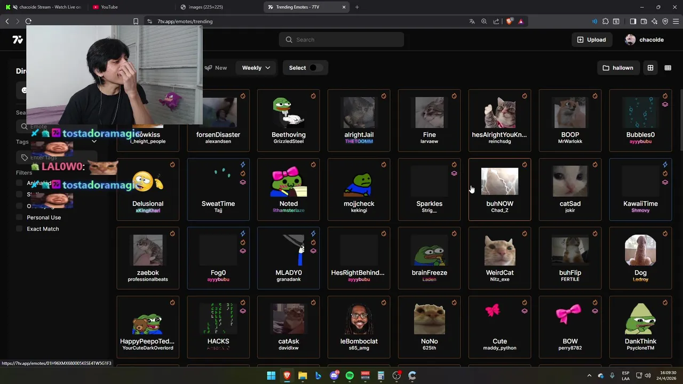The width and height of the screenshot is (683, 384).
Task: Open the leBombocIat emote card
Action: click(359, 327)
